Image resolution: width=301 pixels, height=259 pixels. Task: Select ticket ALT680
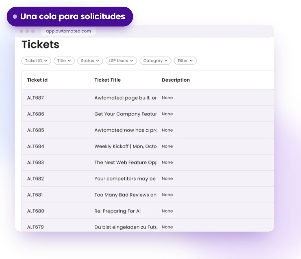36,211
